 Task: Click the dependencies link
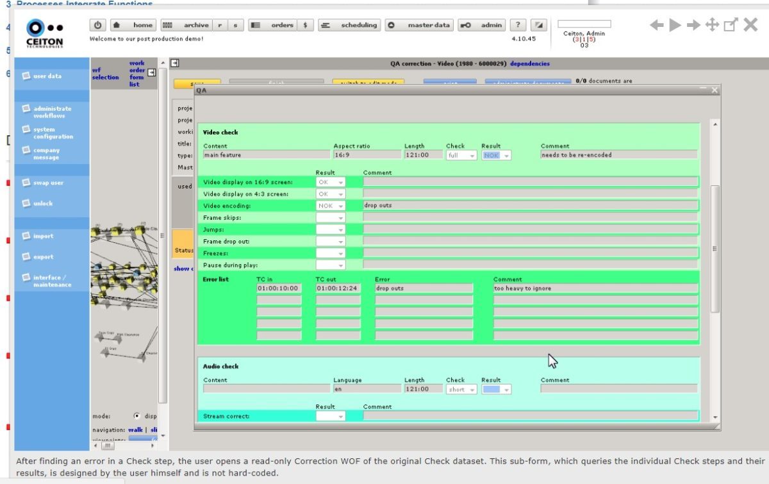[x=529, y=63]
